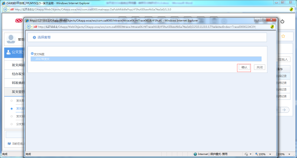Select the 公文发 submenu bullet item
Screen dimensions: 297x158
click(12, 124)
